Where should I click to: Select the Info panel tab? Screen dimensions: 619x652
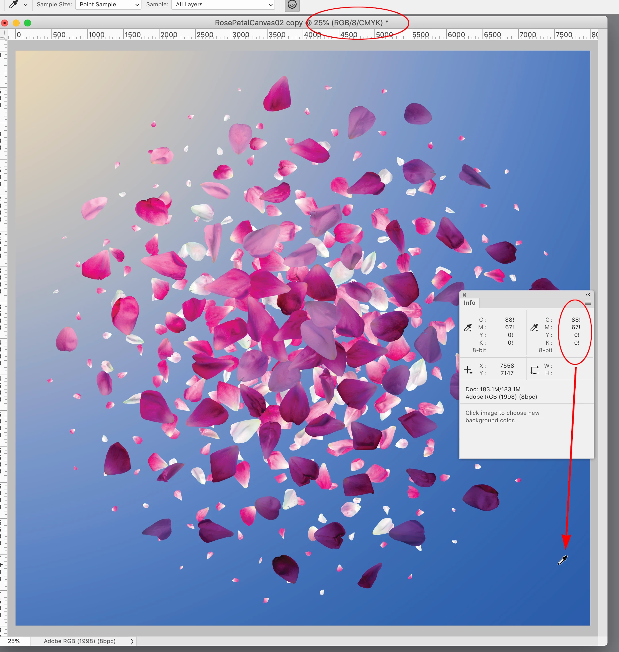coord(469,303)
